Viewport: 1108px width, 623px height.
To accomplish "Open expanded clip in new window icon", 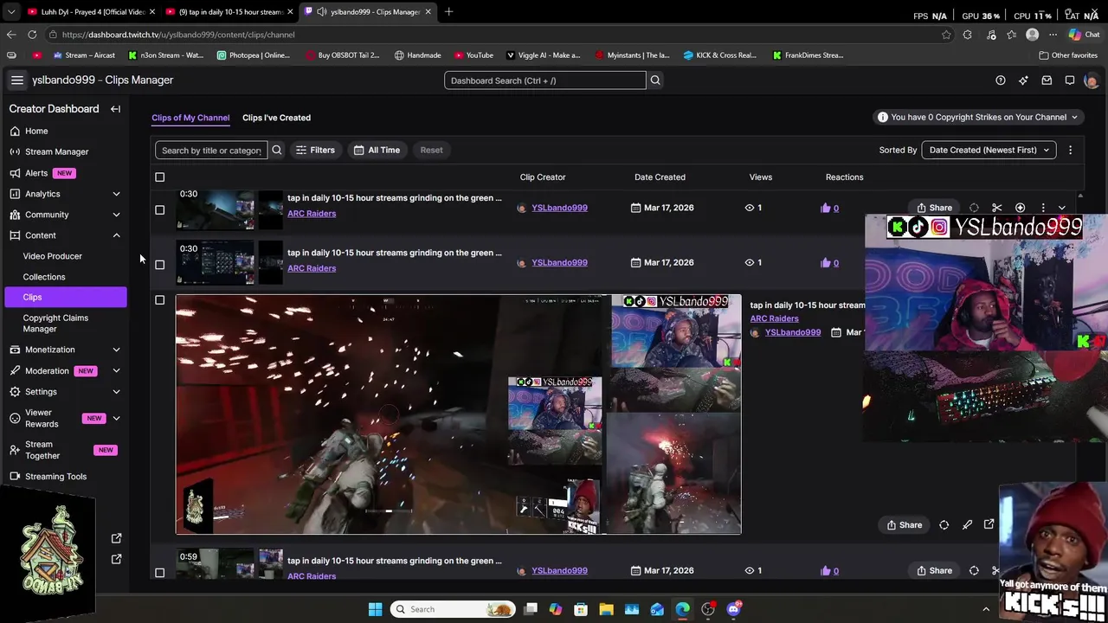I will click(x=989, y=524).
